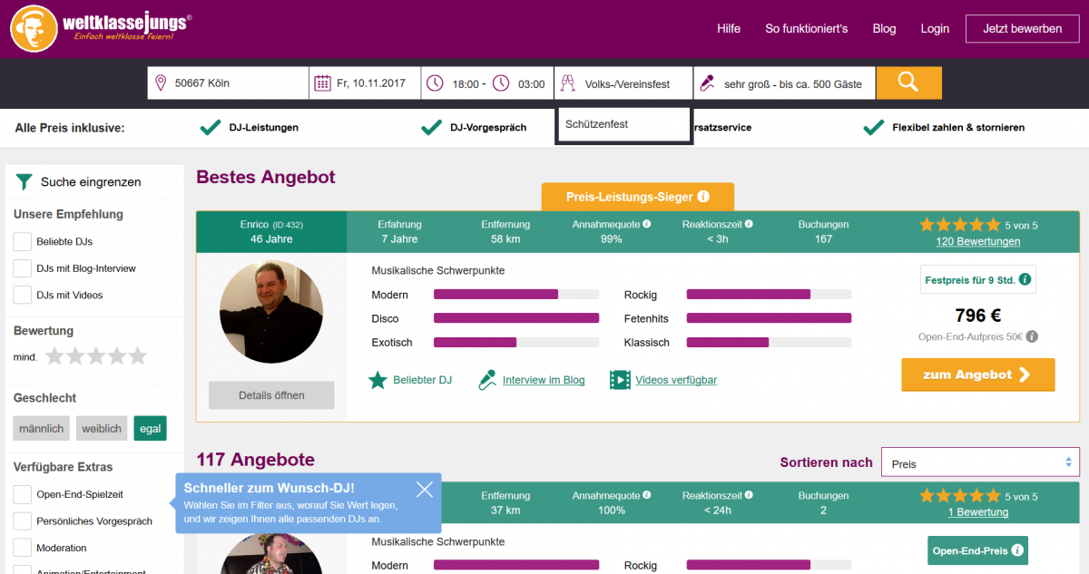The height and width of the screenshot is (574, 1089).
Task: Open the 120 Bewertungen link
Action: [978, 241]
